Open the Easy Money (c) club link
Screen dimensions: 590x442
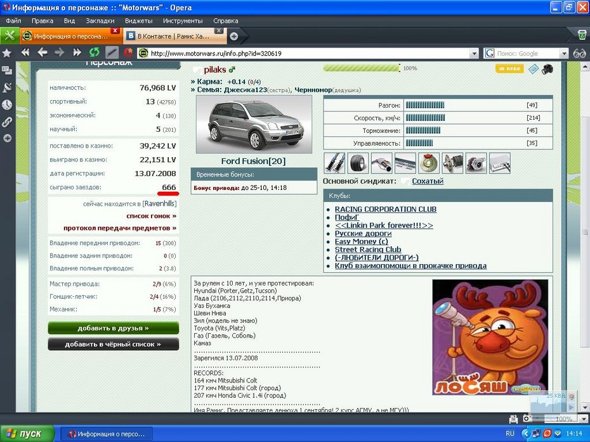[x=361, y=241]
